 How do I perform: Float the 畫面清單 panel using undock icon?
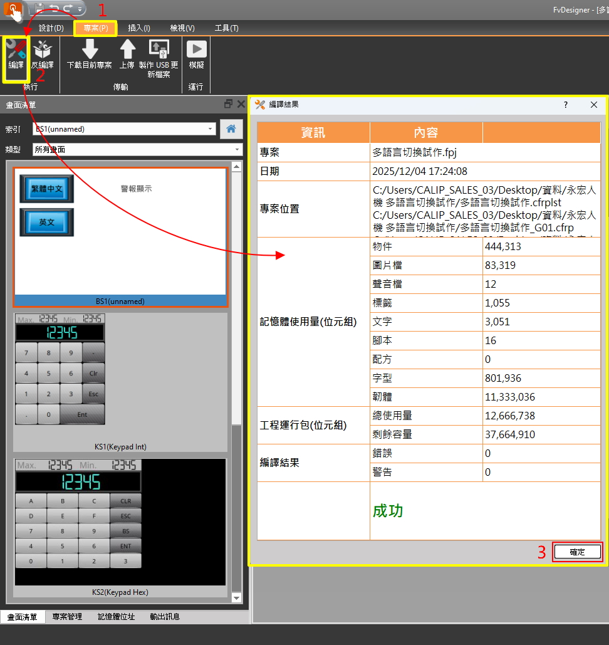coord(228,104)
